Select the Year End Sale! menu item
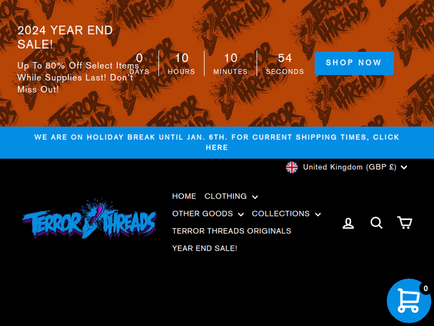The width and height of the screenshot is (434, 326). tap(204, 248)
